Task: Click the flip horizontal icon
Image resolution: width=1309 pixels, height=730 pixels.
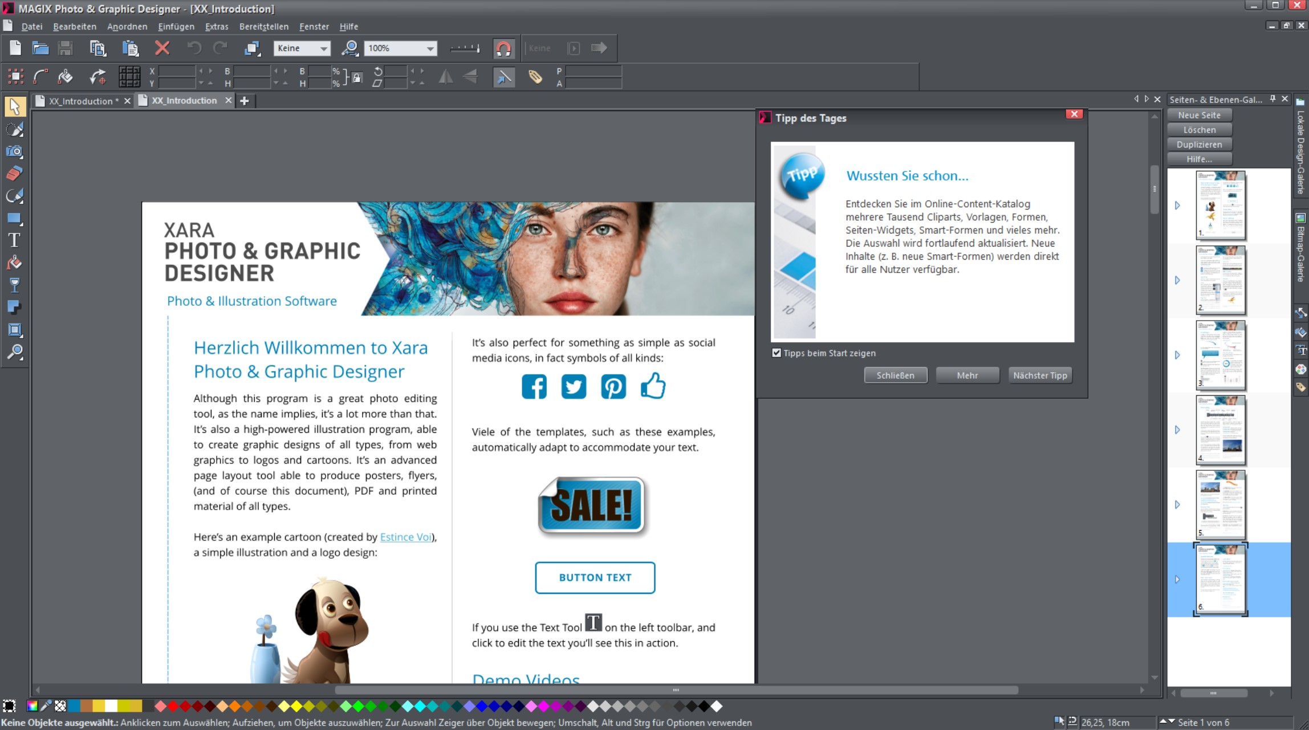Action: [446, 76]
